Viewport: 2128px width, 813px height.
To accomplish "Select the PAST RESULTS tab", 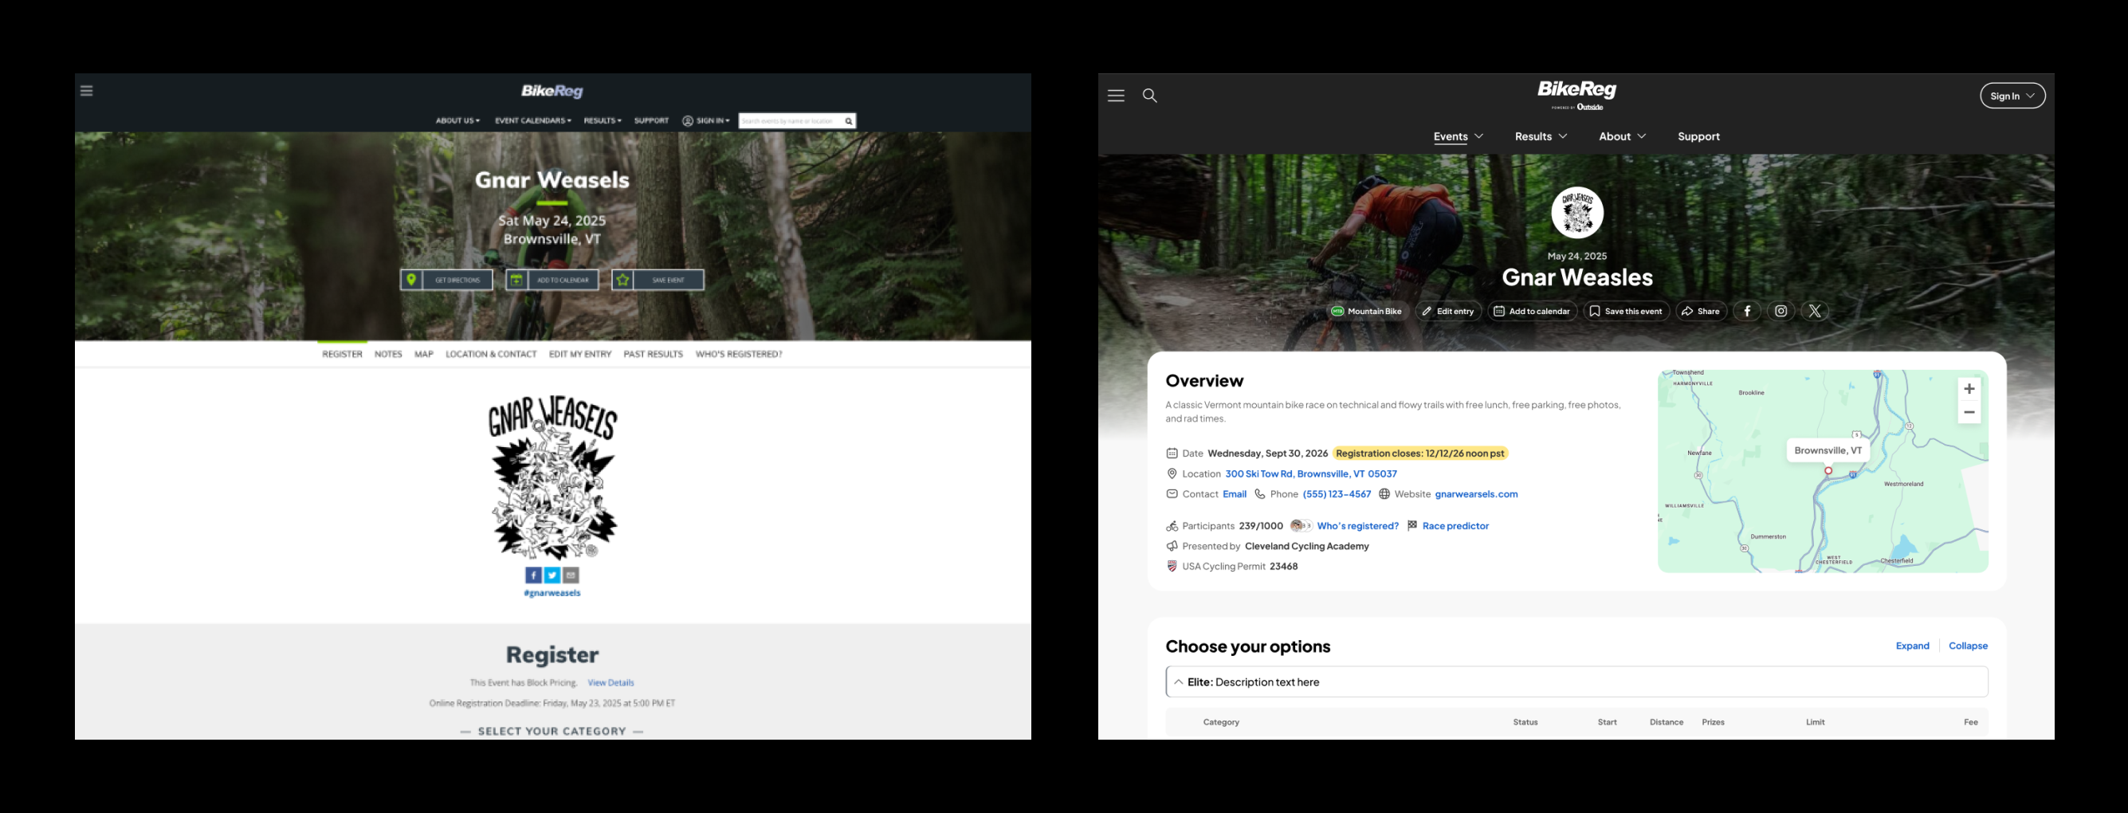I will (654, 355).
